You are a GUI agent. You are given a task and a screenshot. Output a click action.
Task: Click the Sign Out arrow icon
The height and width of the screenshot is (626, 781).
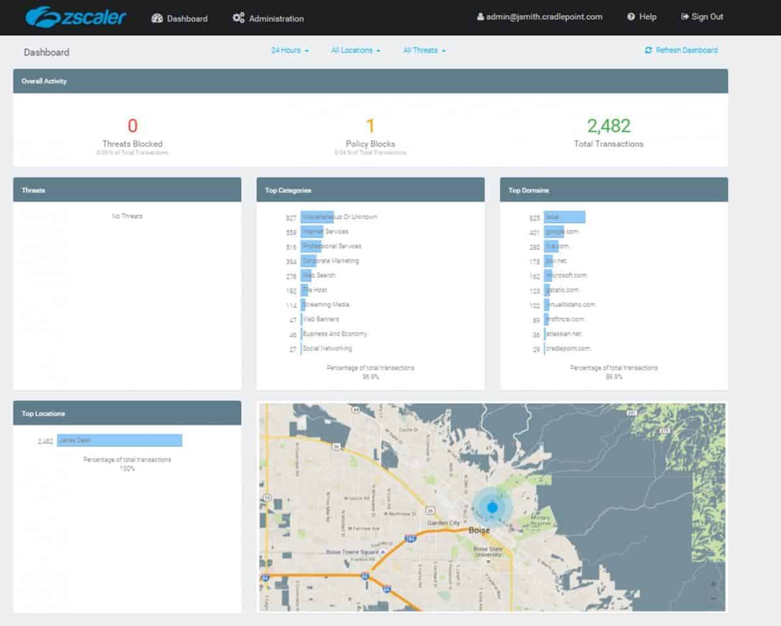685,17
